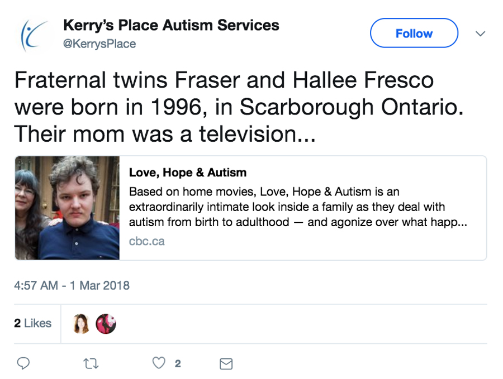This screenshot has width=503, height=379.
Task: Open the Kerry's Place Autism Services name
Action: click(x=171, y=25)
